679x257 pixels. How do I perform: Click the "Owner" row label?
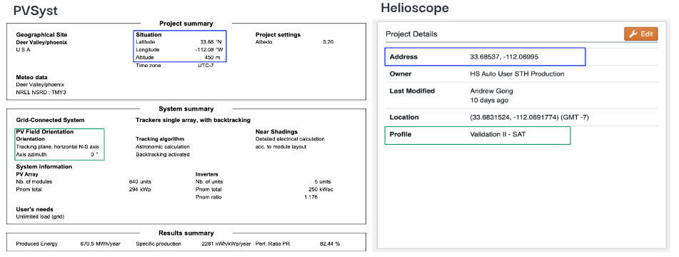[401, 74]
